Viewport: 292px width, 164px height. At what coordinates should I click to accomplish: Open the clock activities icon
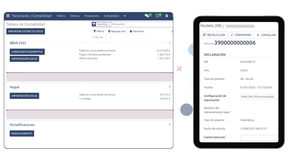[157, 16]
